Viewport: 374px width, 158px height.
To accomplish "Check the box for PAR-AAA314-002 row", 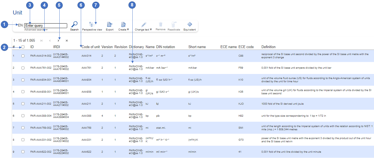I will 23,56.
